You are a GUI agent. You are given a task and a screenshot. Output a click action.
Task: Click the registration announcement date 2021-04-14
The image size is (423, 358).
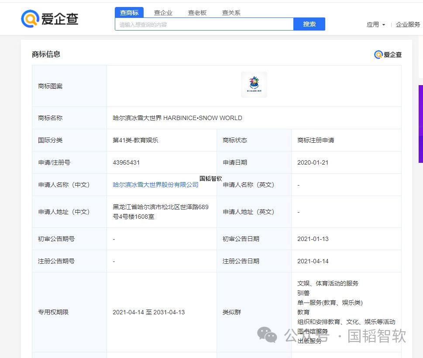(313, 261)
